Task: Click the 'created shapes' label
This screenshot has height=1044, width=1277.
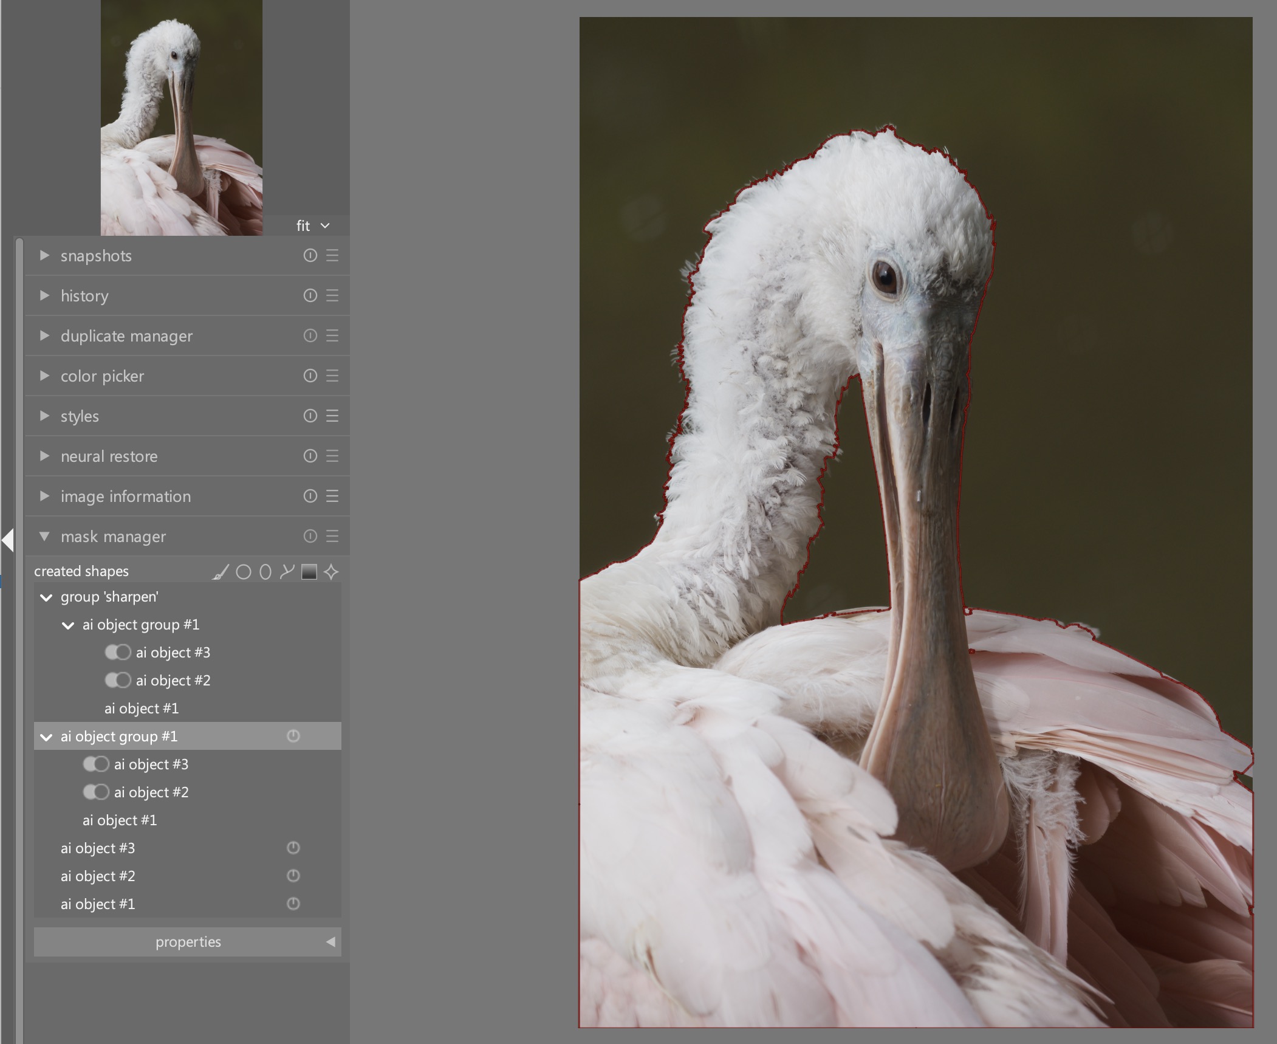Action: tap(81, 571)
